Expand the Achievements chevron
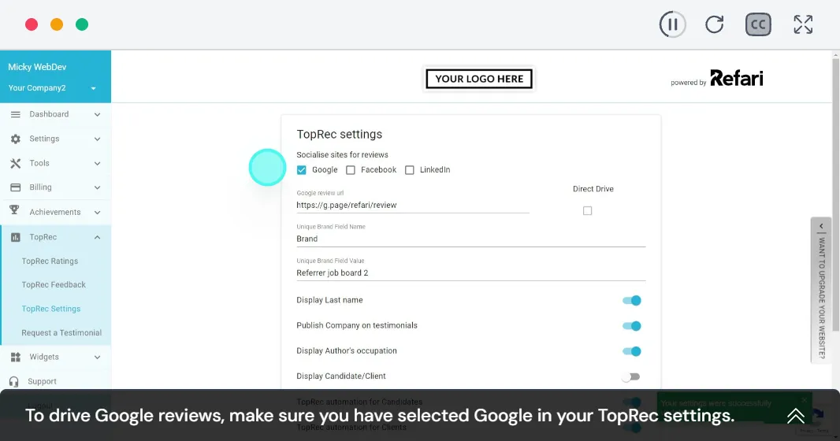This screenshot has height=441, width=840. click(x=97, y=213)
